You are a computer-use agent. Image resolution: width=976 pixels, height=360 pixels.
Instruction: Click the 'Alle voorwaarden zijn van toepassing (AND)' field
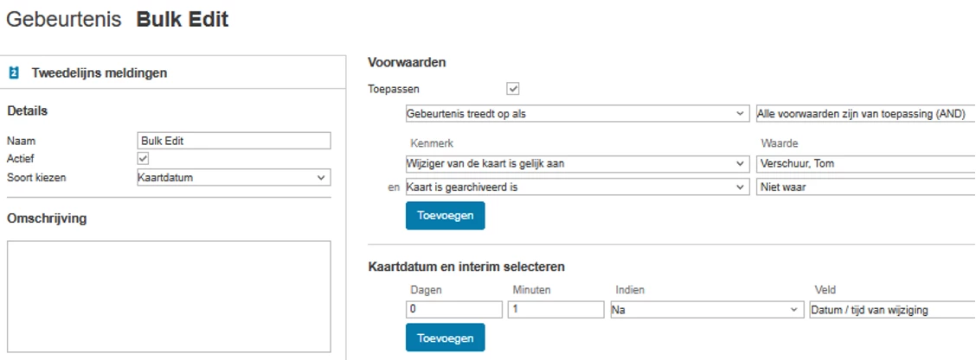click(x=865, y=114)
